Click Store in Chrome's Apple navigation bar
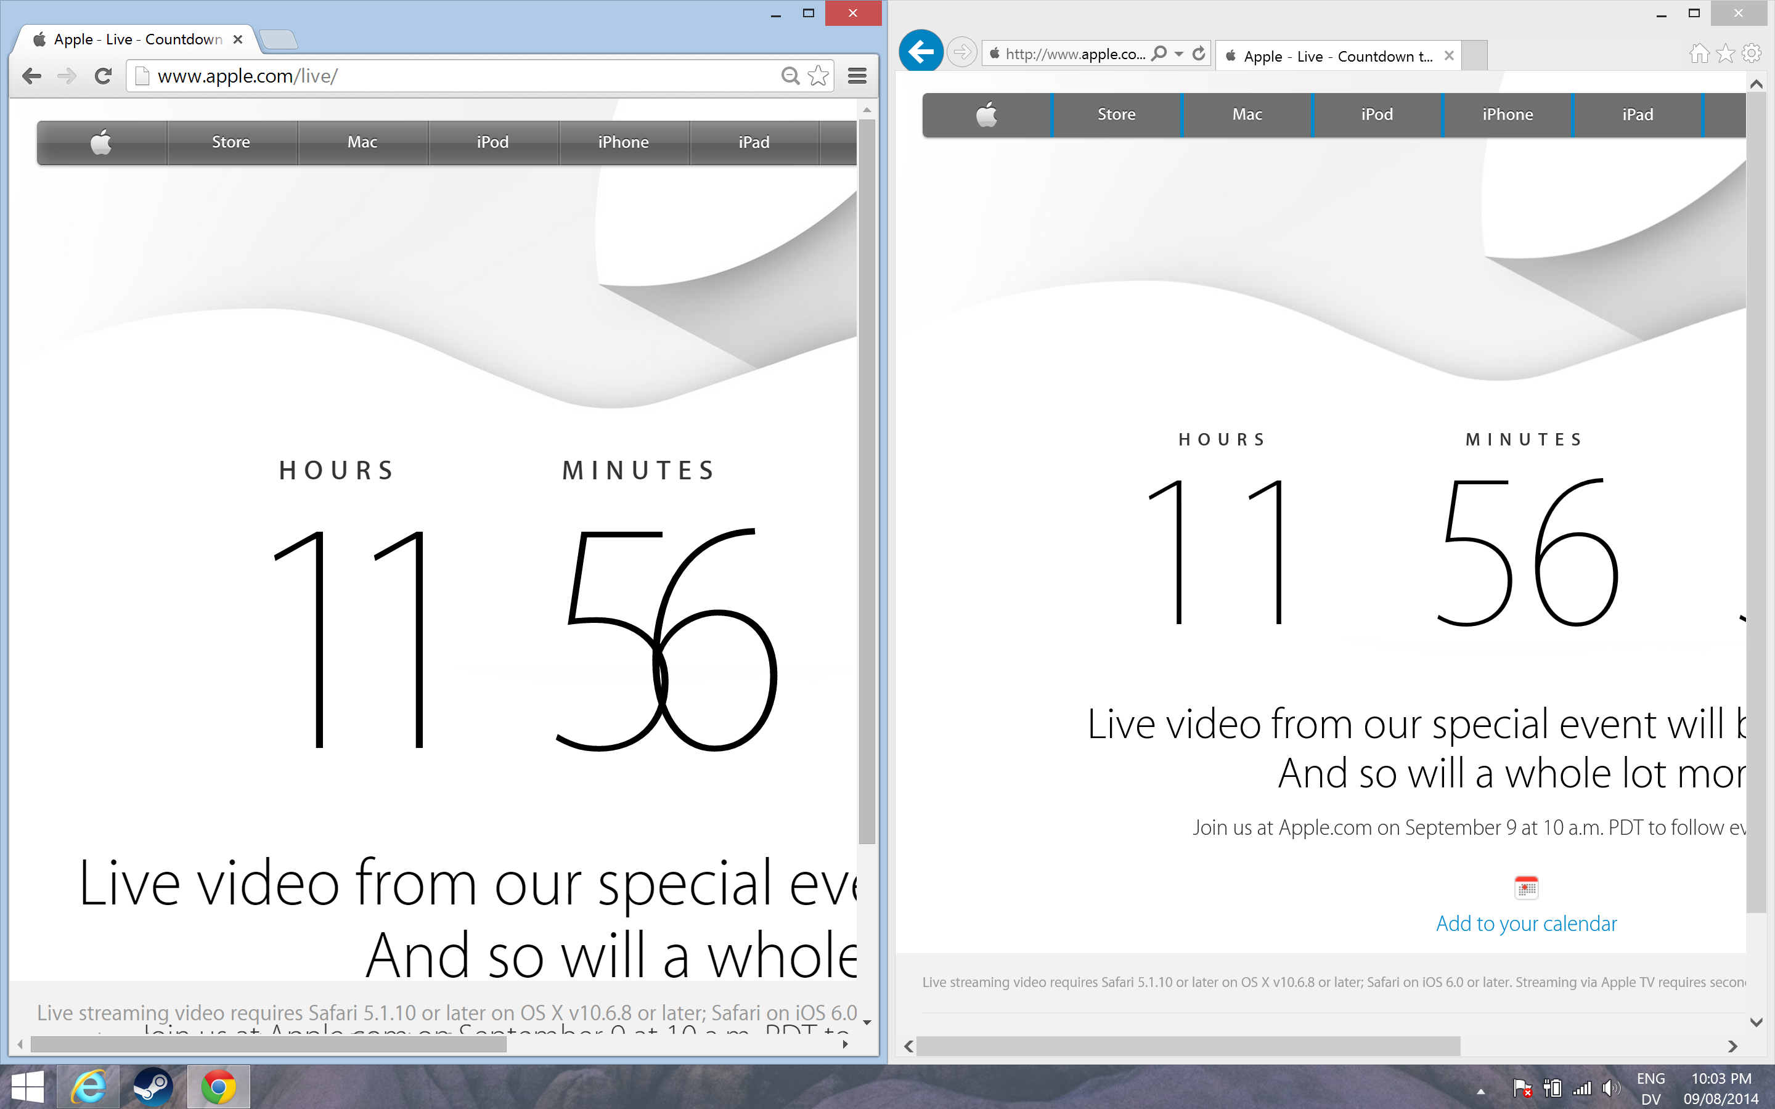 click(x=231, y=142)
